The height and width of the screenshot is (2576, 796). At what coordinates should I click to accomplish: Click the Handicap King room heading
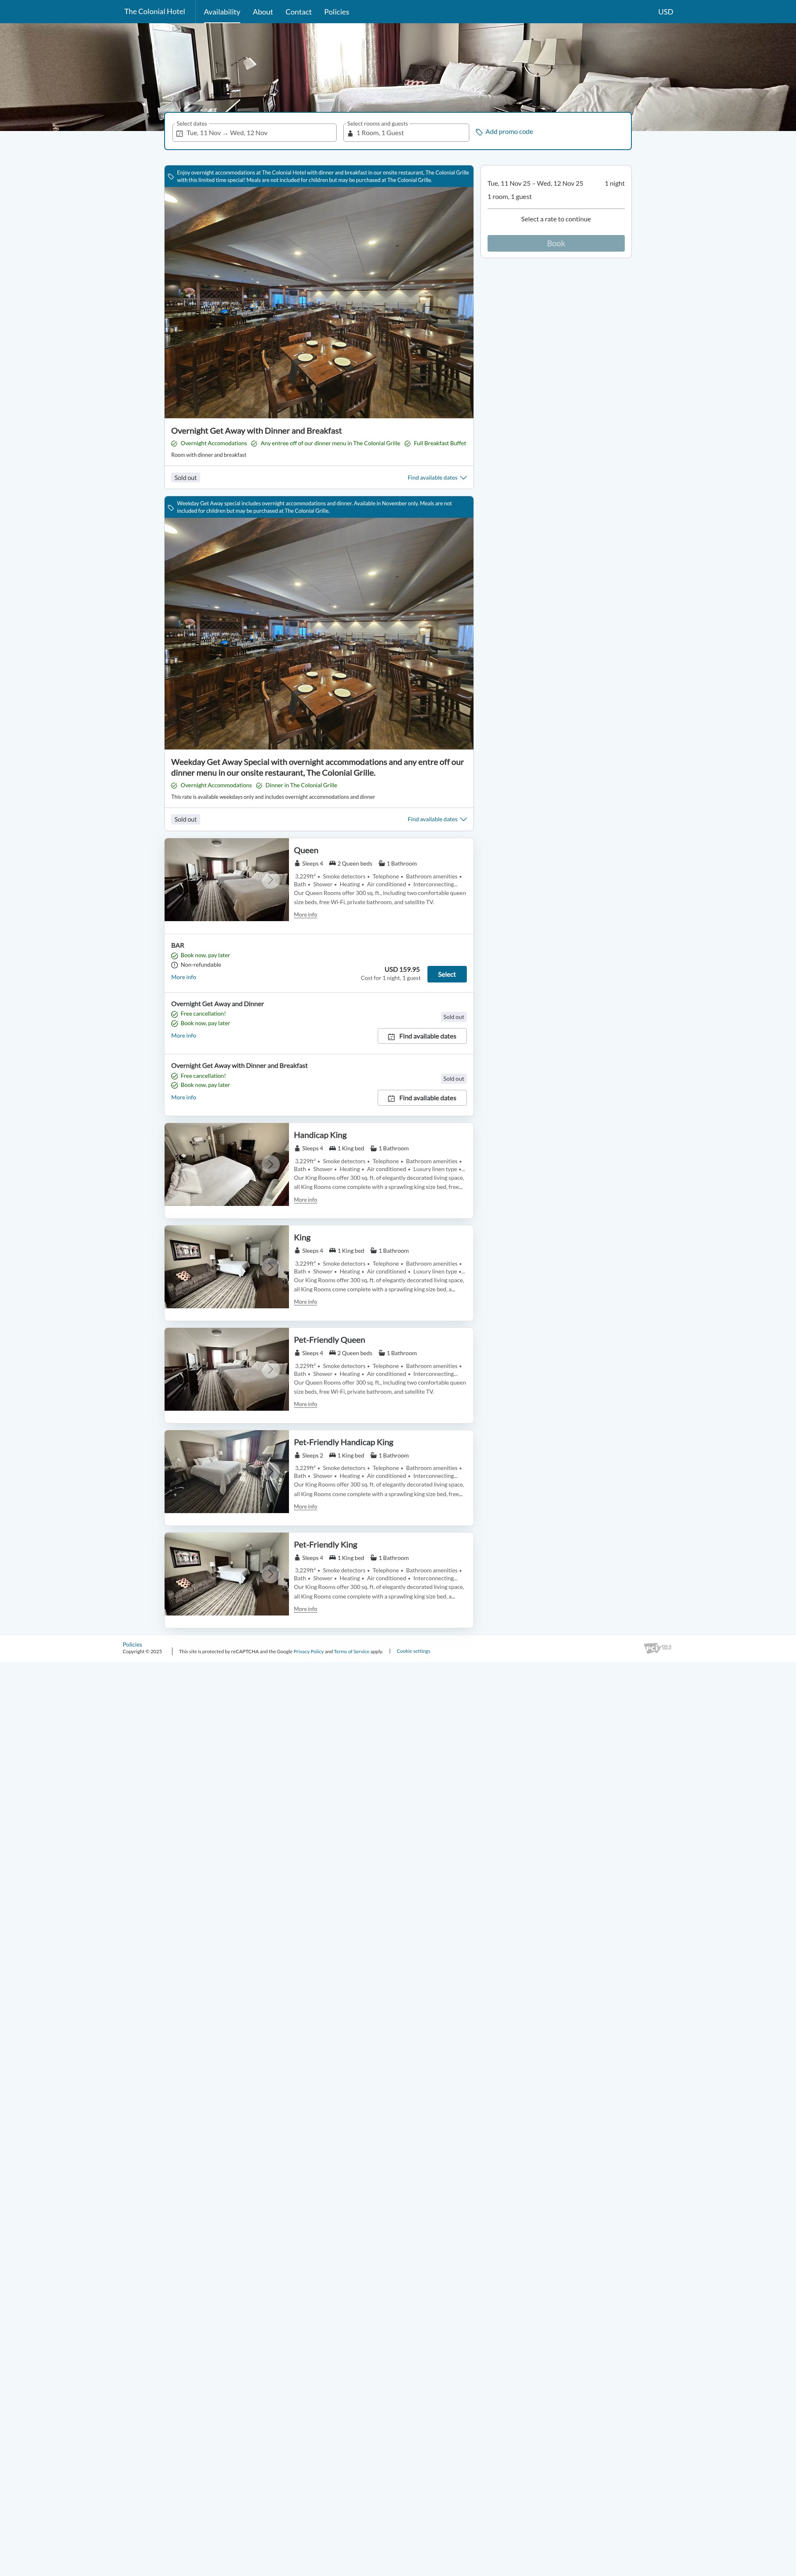pos(320,1135)
